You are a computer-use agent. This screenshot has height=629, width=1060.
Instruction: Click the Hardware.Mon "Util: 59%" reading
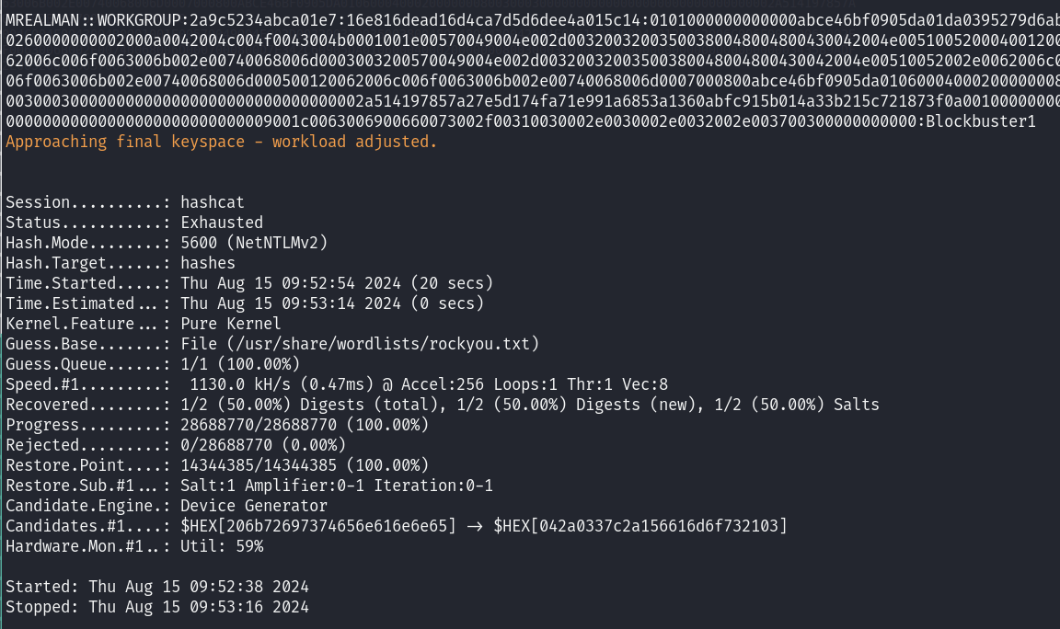point(222,546)
